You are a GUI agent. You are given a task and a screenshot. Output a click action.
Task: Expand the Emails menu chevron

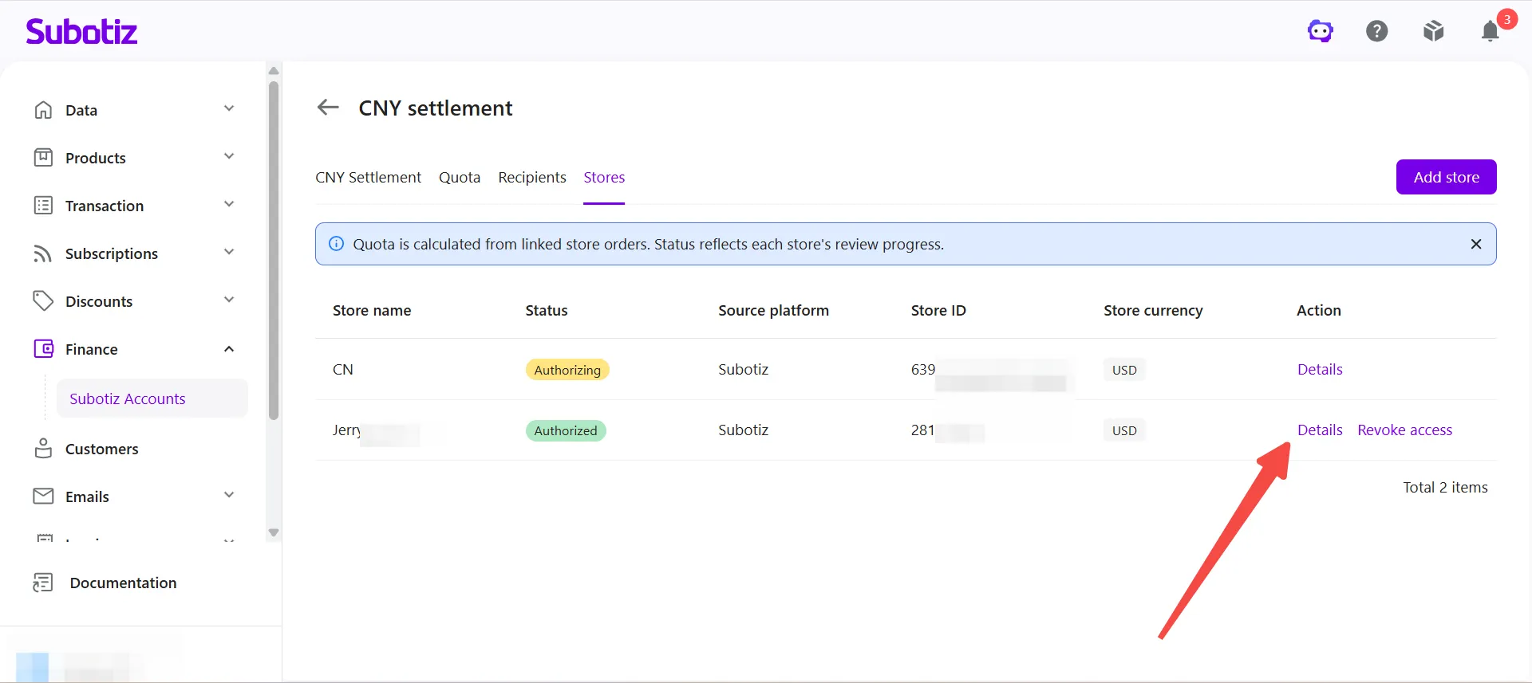point(229,495)
